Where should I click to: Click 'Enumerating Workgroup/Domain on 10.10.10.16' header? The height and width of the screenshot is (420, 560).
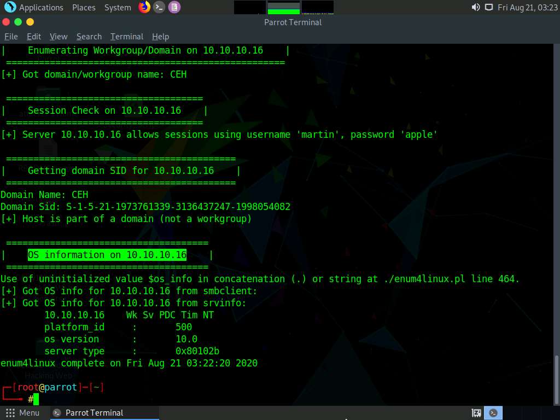pyautogui.click(x=145, y=50)
